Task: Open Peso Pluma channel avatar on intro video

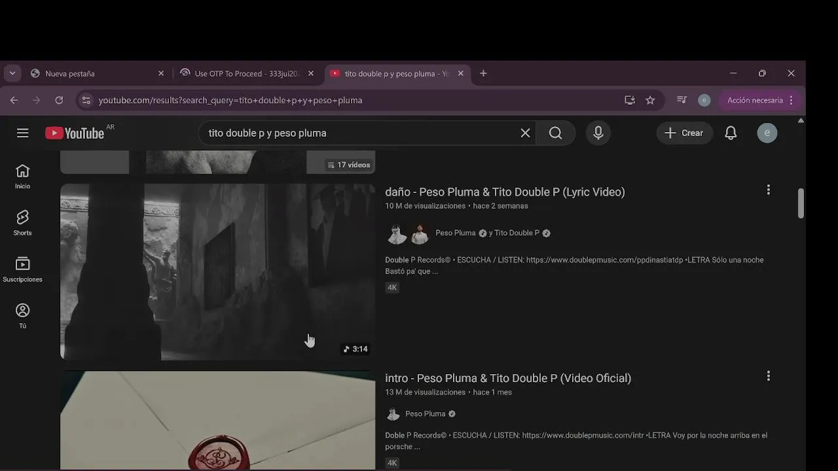Action: click(x=393, y=413)
